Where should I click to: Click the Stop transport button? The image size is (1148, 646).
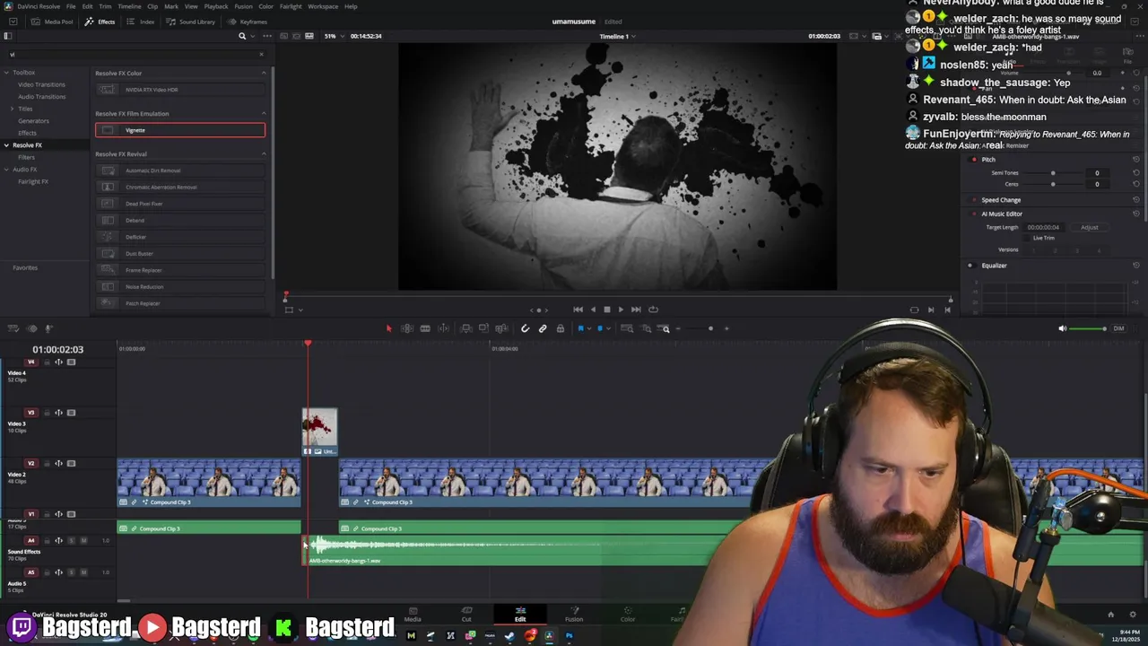606,310
